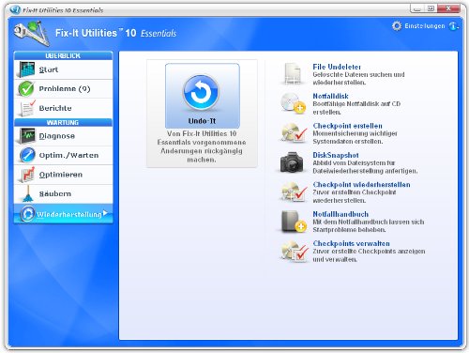The height and width of the screenshot is (353, 469).
Task: Click the Diagnose monitor icon
Action: [x=27, y=136]
